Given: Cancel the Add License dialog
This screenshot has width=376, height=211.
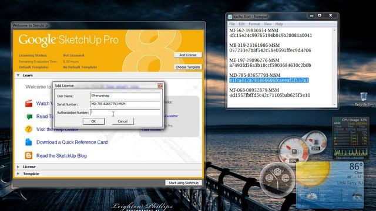Looking at the screenshot, I should coord(123,121).
